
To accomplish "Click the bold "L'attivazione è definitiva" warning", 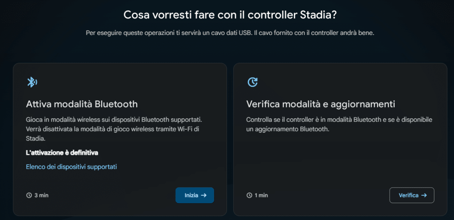I will [x=62, y=153].
